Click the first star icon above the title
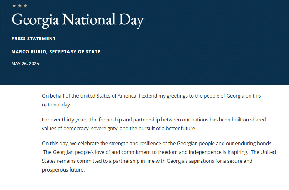 coord(14,6)
